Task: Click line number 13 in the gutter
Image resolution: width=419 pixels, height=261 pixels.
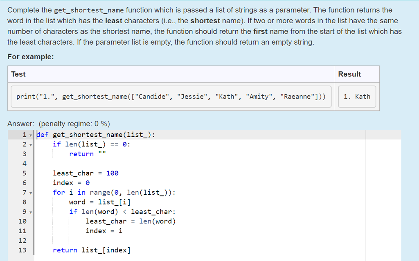Action: (23, 250)
